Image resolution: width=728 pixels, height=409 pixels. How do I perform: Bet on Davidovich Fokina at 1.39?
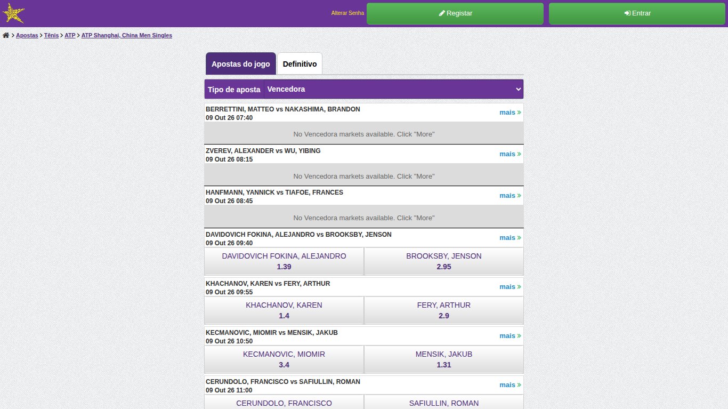point(284,261)
